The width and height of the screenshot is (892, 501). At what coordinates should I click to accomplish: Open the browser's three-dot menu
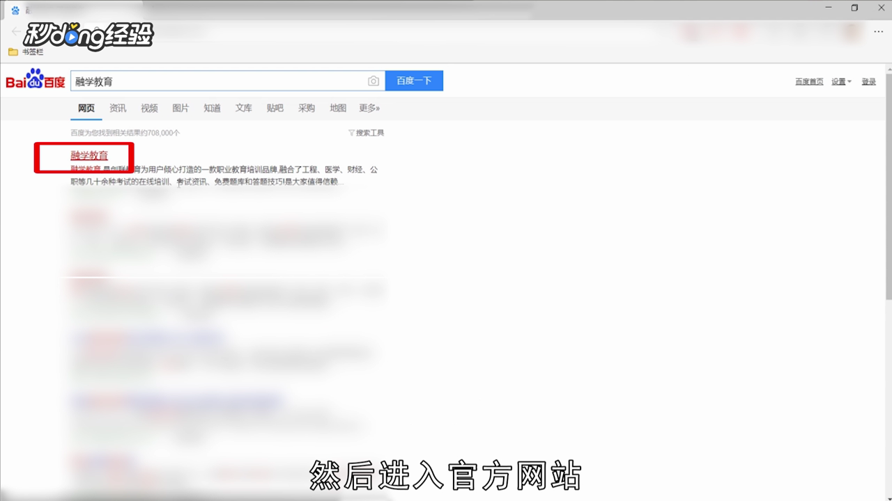click(x=878, y=31)
